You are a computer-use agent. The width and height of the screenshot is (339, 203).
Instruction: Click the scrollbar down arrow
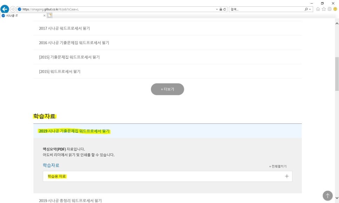pos(337,198)
